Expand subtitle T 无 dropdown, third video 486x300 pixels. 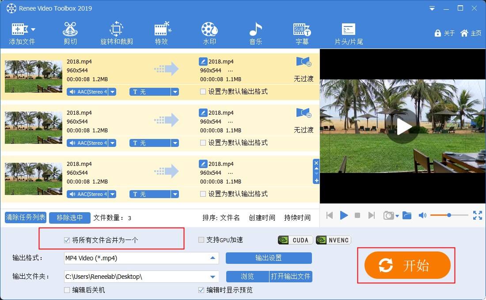pos(175,194)
